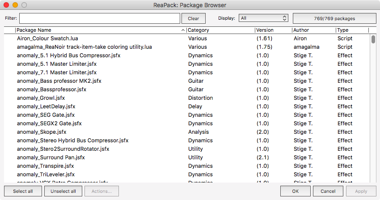Select anomaly_5.1 Hybrid Bus Compressor.jsfx row
The height and width of the screenshot is (200, 380).
[x=68, y=55]
